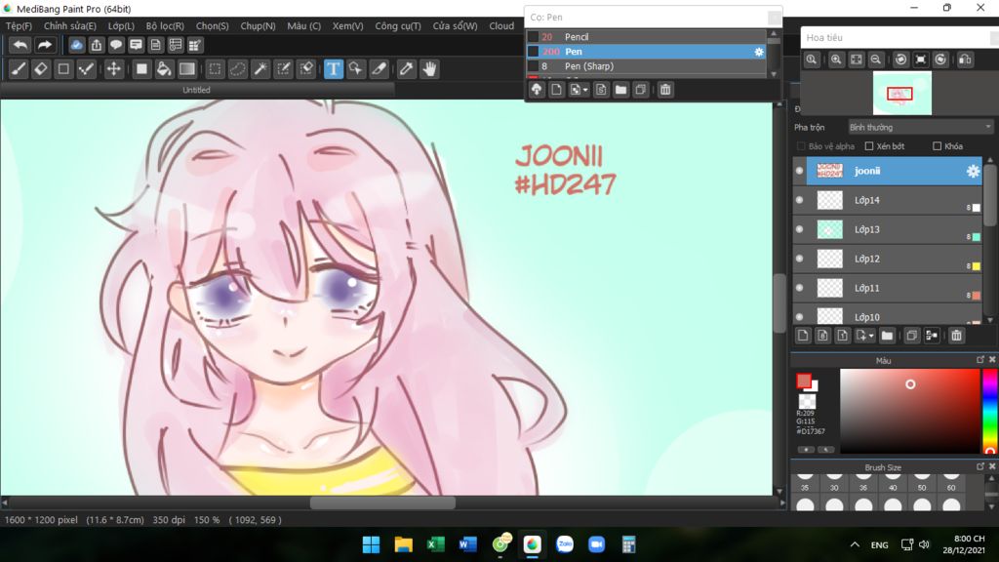Open Pen brush settings gear

click(x=759, y=52)
